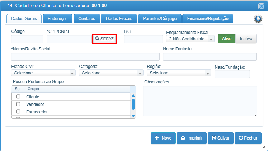This screenshot has height=151, width=268.
Task: Click the printer icon on Imprimir
Action: pyautogui.click(x=183, y=138)
